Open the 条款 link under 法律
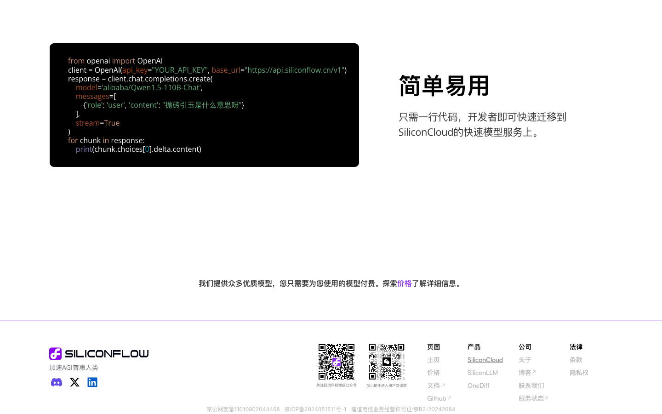 pyautogui.click(x=576, y=360)
